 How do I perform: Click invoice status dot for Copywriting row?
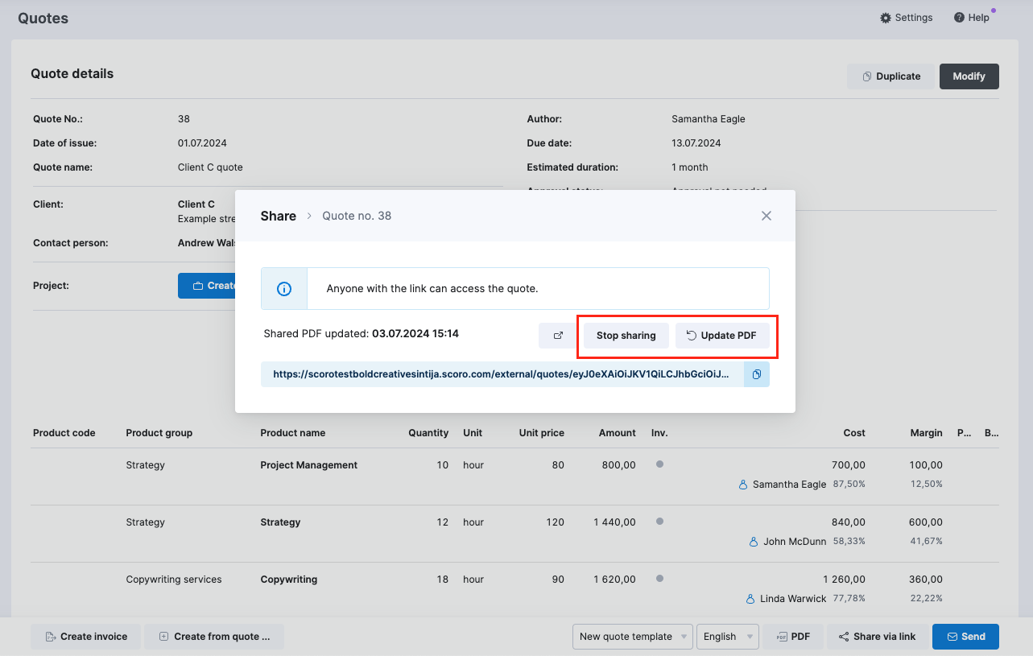pos(659,578)
